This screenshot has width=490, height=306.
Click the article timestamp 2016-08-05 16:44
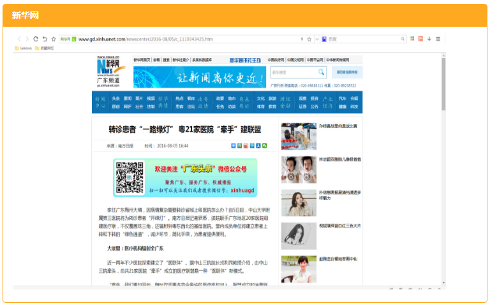[x=172, y=146]
